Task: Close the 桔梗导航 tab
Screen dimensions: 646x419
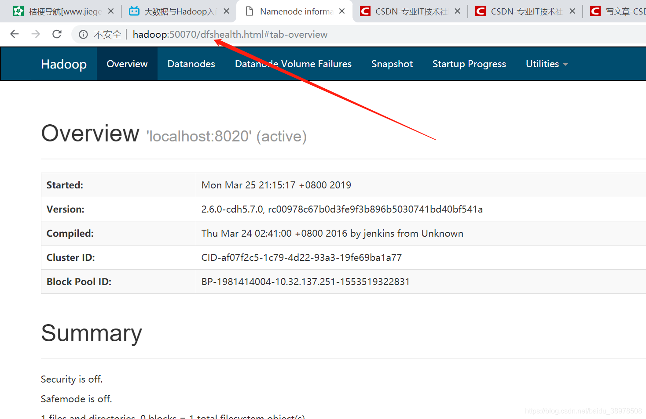Action: tap(111, 11)
